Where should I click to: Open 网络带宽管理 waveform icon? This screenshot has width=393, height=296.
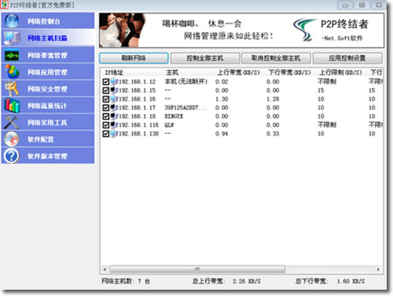12,55
